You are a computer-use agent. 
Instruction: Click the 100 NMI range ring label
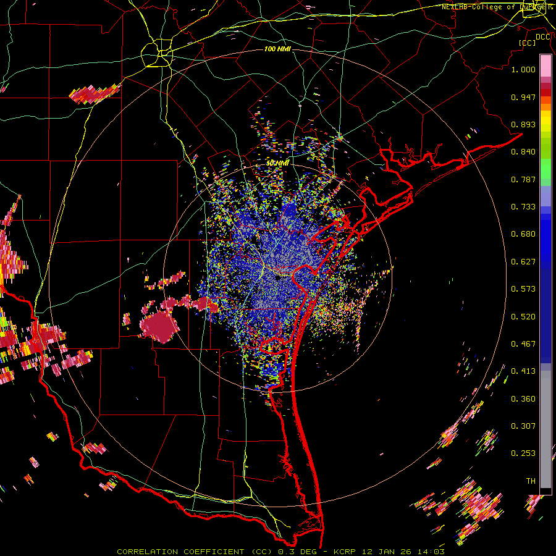pos(277,49)
